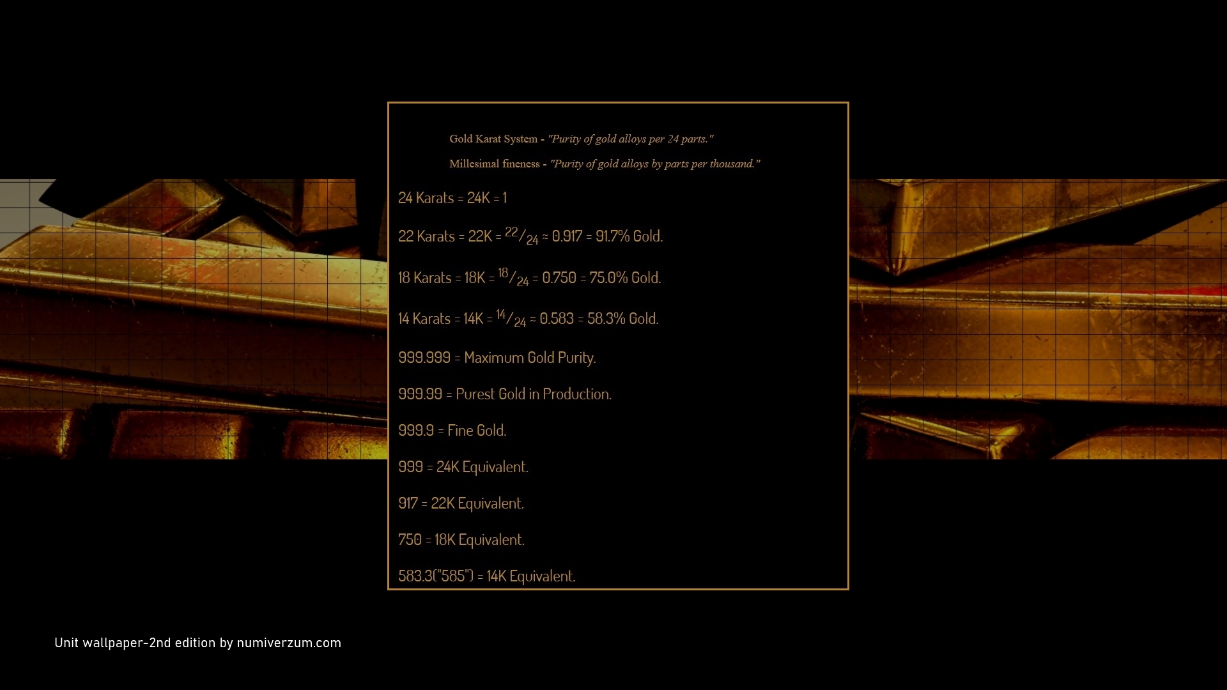Click the '583.3("585") = 14K Equivalent' line
The image size is (1227, 690).
coord(486,576)
